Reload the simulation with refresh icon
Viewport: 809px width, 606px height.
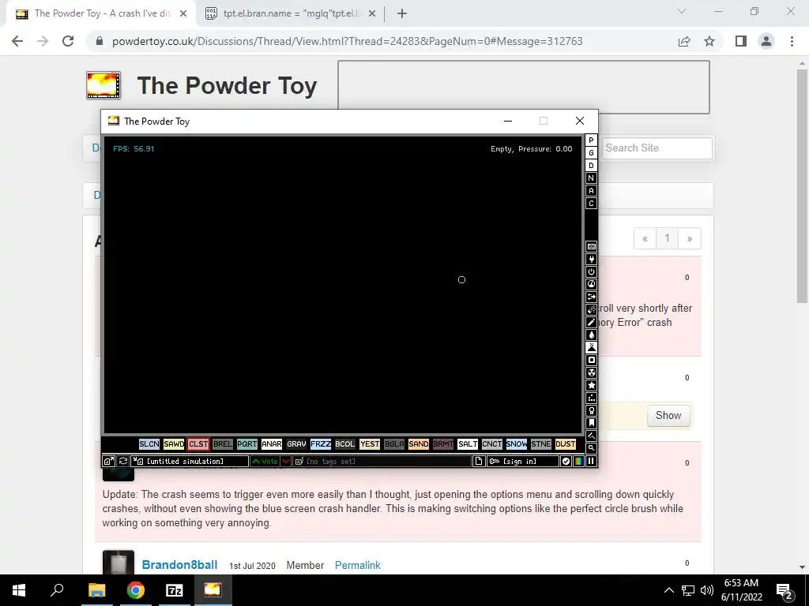tap(122, 461)
